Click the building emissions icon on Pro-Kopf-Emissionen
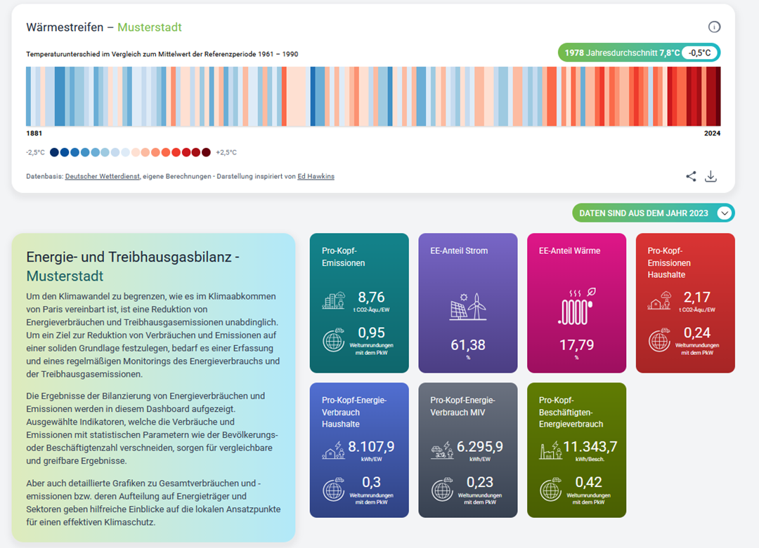759x548 pixels. click(332, 300)
